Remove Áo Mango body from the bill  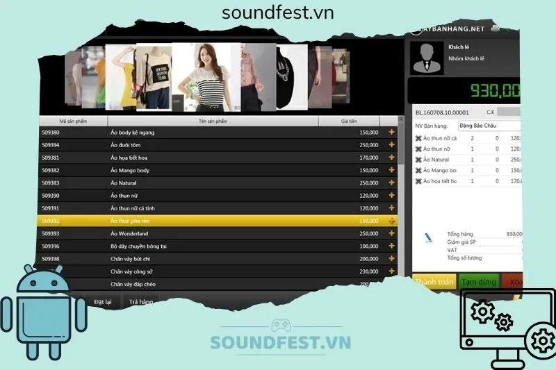pos(418,170)
